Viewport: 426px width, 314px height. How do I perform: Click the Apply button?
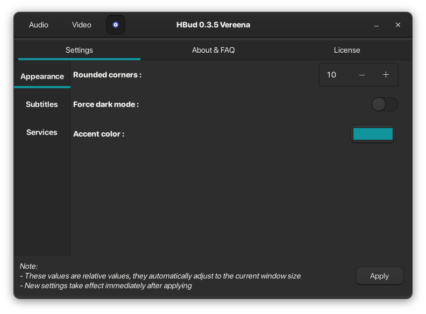(380, 276)
